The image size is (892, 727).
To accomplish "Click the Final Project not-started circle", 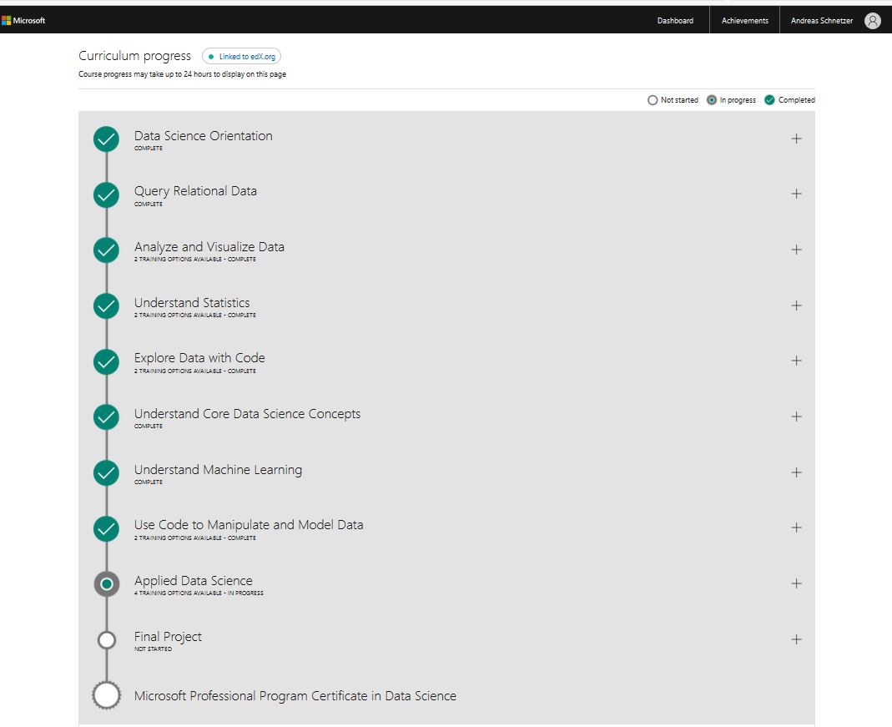I will coord(106,640).
